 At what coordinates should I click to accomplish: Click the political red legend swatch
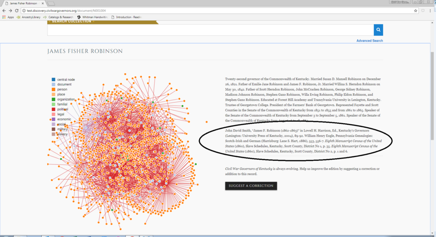[53, 109]
